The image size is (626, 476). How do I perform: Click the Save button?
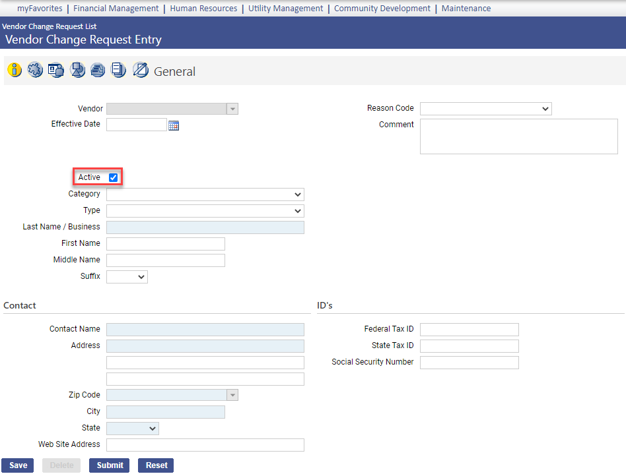pyautogui.click(x=18, y=465)
